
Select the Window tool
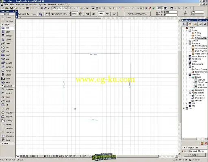pos(8,36)
